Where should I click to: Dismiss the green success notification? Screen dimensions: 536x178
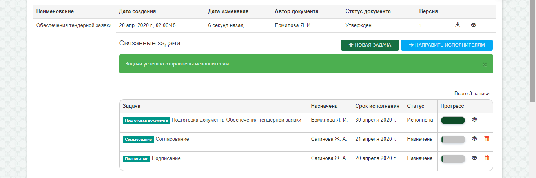[x=485, y=64]
